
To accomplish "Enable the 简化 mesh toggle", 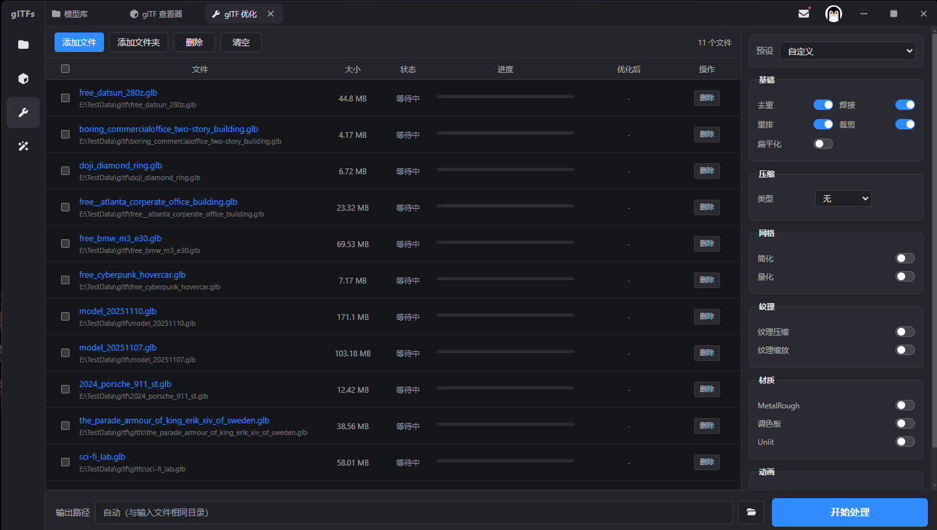I will [x=905, y=258].
